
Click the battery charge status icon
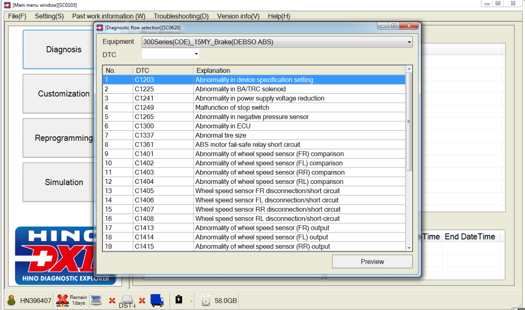pyautogui.click(x=179, y=300)
